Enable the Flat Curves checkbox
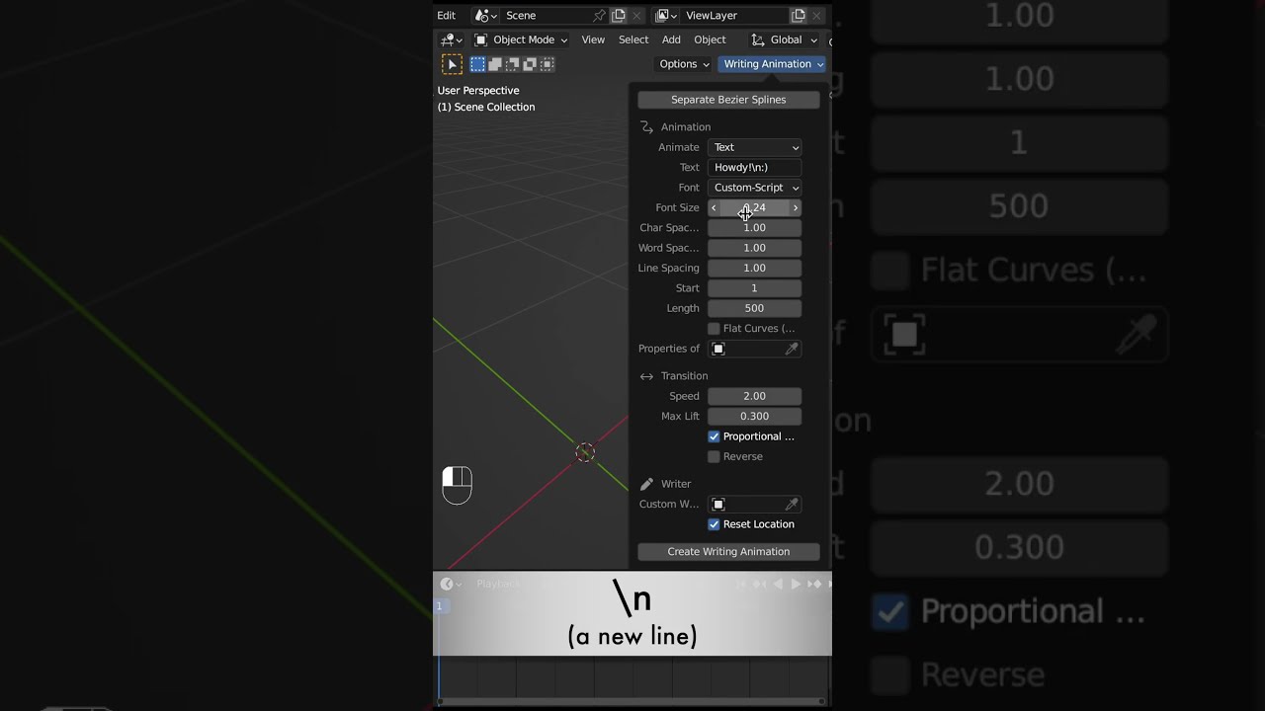The image size is (1265, 711). coord(714,329)
